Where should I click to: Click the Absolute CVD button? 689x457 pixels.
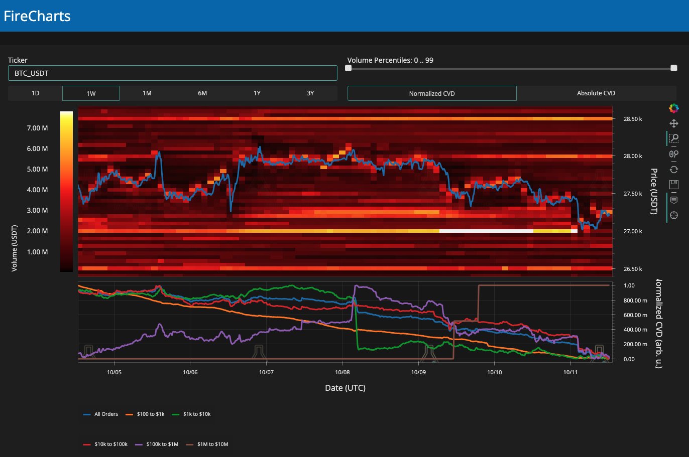[x=596, y=93]
